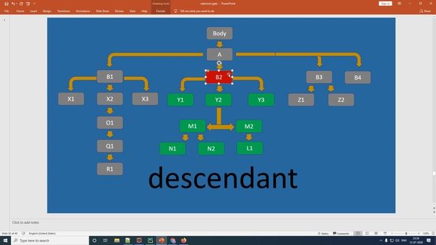Click the Share button

pyautogui.click(x=425, y=11)
